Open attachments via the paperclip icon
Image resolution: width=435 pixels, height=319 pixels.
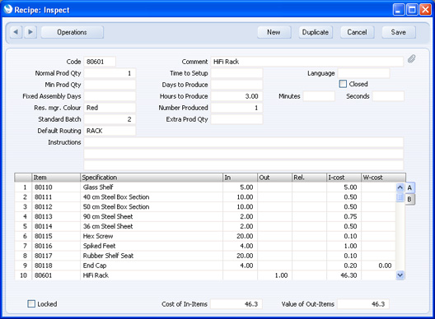point(412,58)
